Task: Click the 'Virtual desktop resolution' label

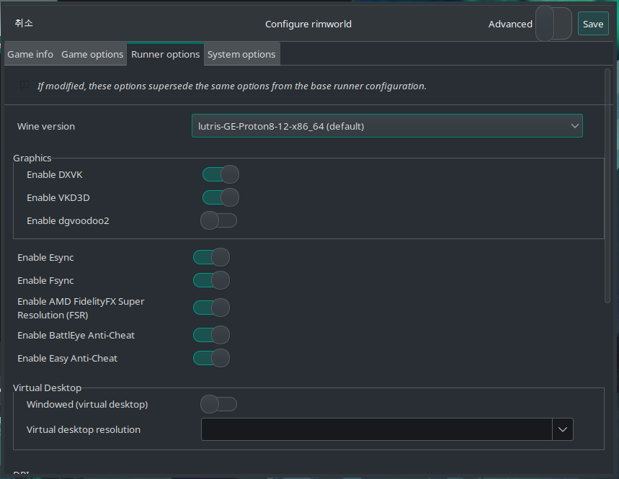Action: click(84, 430)
